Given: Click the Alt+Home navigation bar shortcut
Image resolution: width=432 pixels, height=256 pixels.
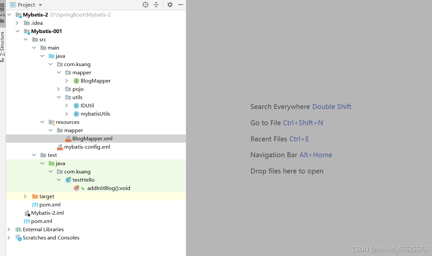Looking at the screenshot, I should click(x=316, y=155).
